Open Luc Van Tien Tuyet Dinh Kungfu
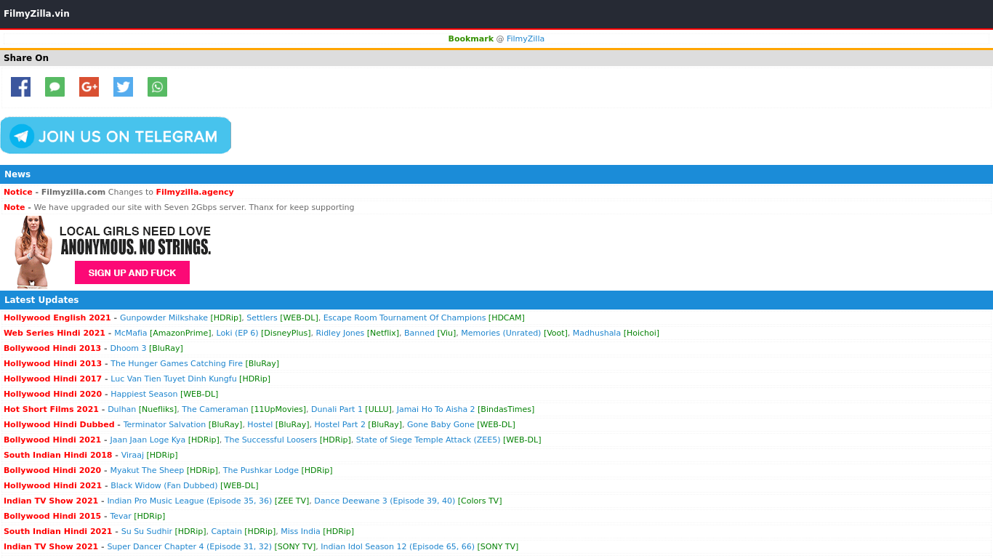993x558 pixels. click(174, 379)
